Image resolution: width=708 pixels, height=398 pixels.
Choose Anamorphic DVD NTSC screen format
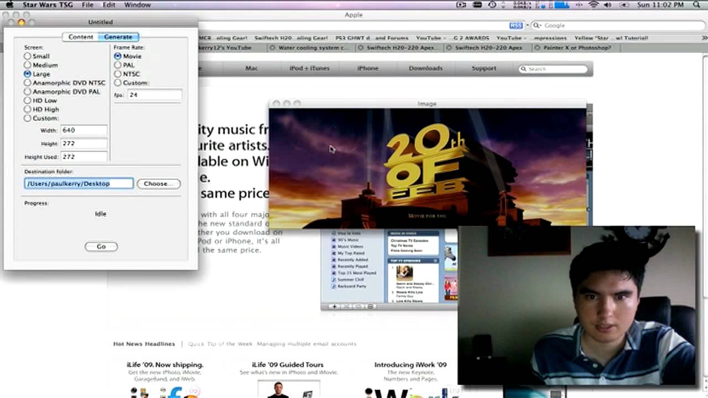[x=27, y=82]
